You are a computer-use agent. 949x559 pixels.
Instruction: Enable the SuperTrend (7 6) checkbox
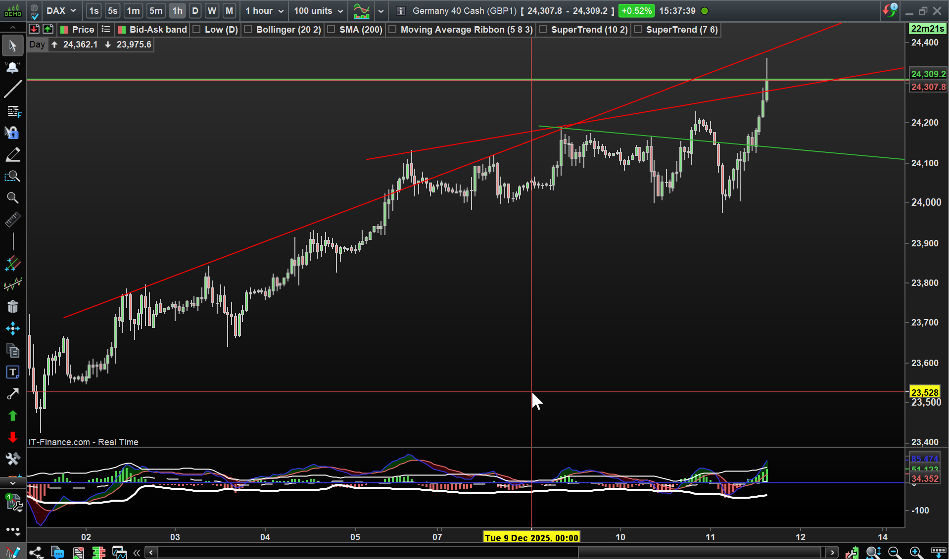click(638, 30)
